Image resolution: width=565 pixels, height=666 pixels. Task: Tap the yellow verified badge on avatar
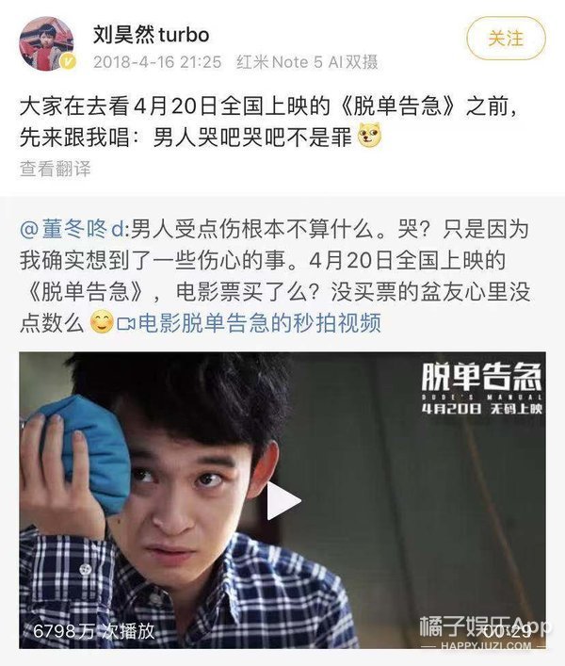click(69, 61)
